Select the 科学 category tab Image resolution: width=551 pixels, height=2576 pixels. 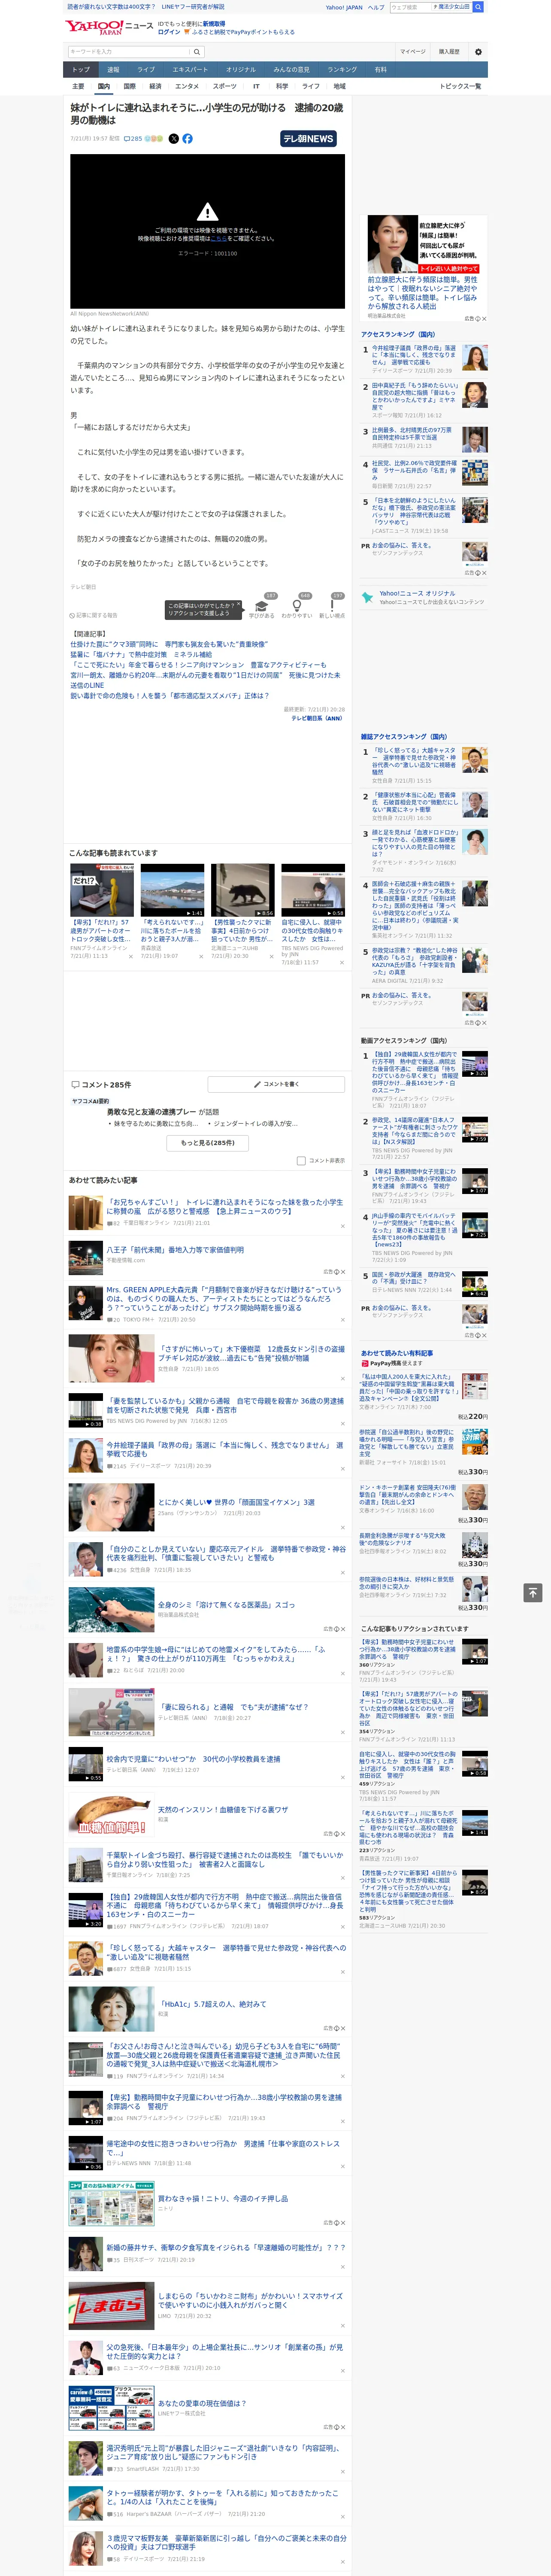click(282, 86)
